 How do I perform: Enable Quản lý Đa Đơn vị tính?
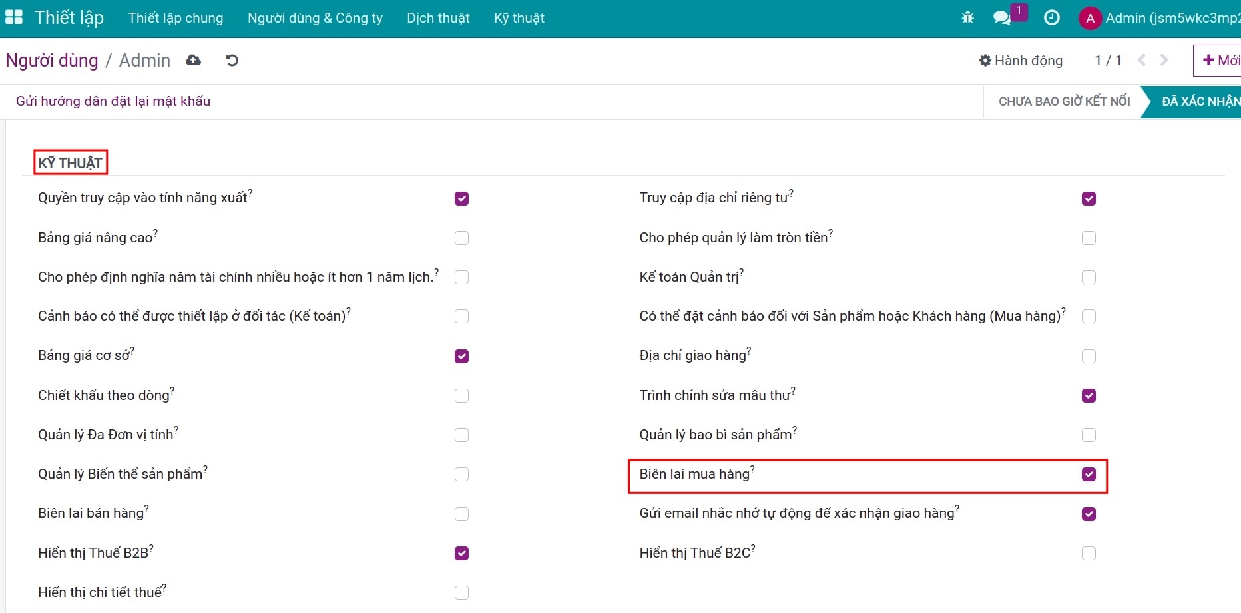point(461,435)
